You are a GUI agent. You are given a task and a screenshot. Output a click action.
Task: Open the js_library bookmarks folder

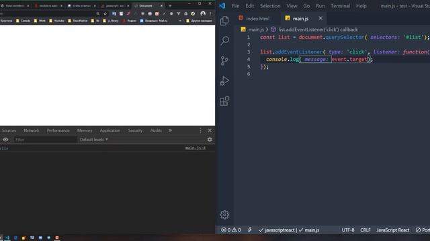click(x=111, y=21)
